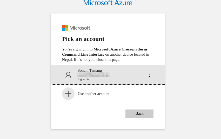Click the bold "Nepal" location text
Screen dimensions: 221x139
(67, 60)
